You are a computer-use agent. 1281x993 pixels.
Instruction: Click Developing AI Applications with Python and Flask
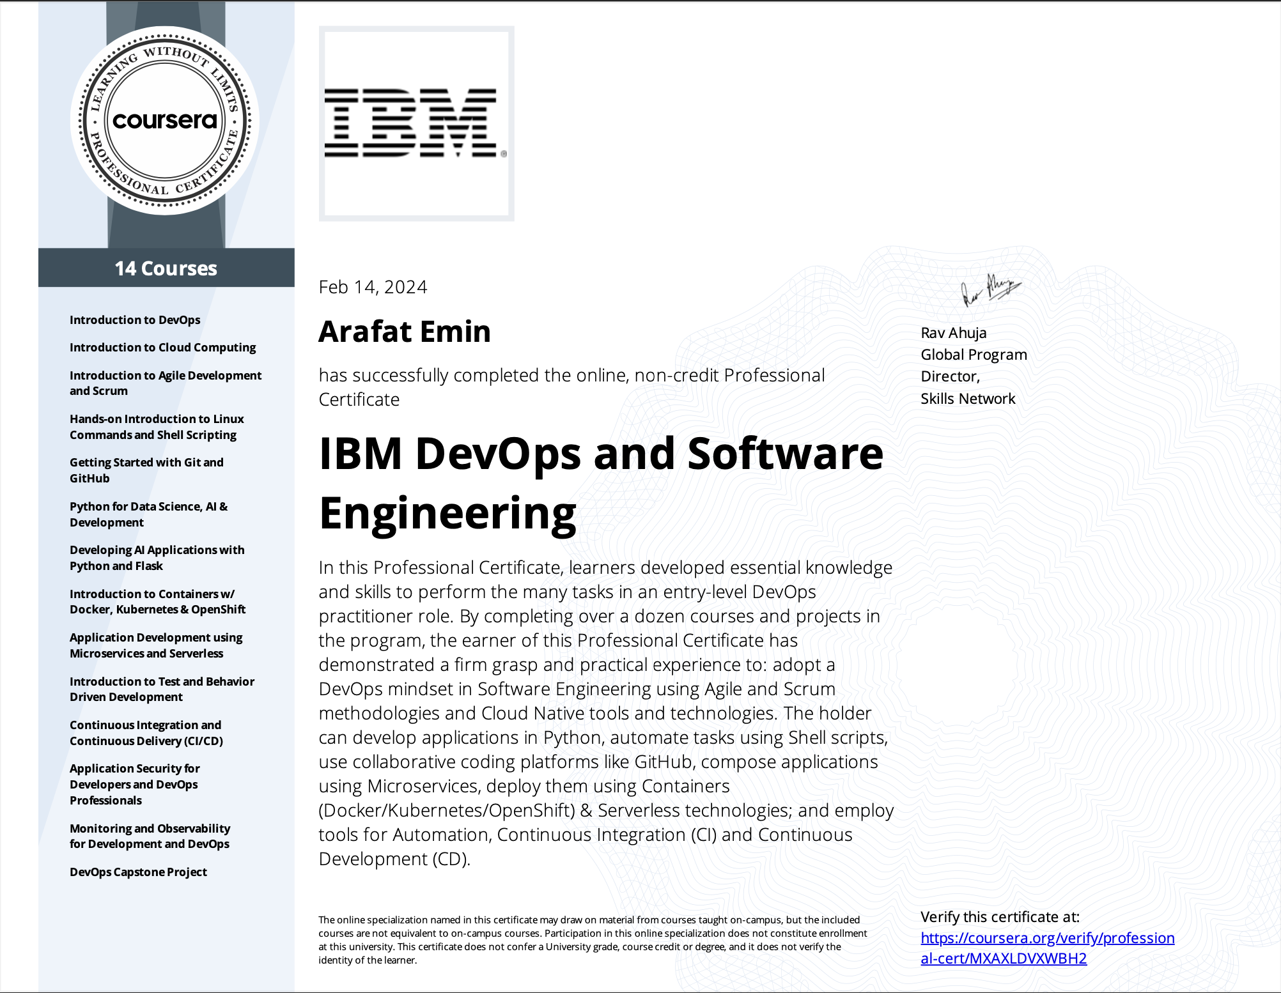point(157,557)
